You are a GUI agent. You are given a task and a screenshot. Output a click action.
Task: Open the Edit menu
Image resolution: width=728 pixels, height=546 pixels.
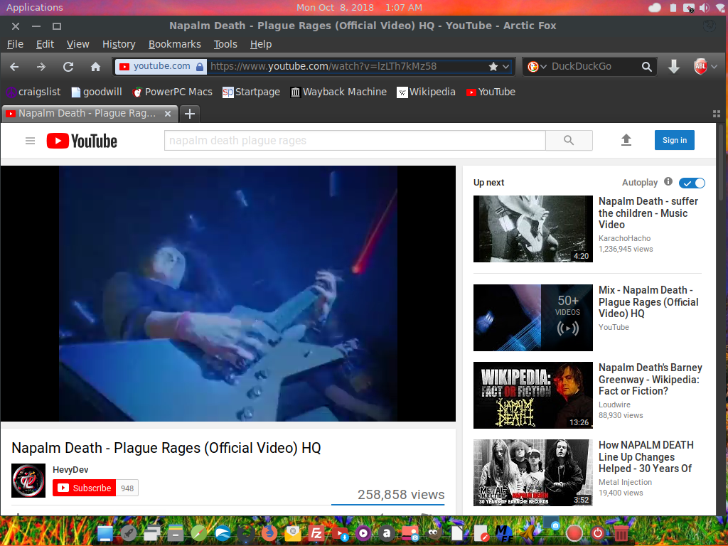(x=45, y=44)
